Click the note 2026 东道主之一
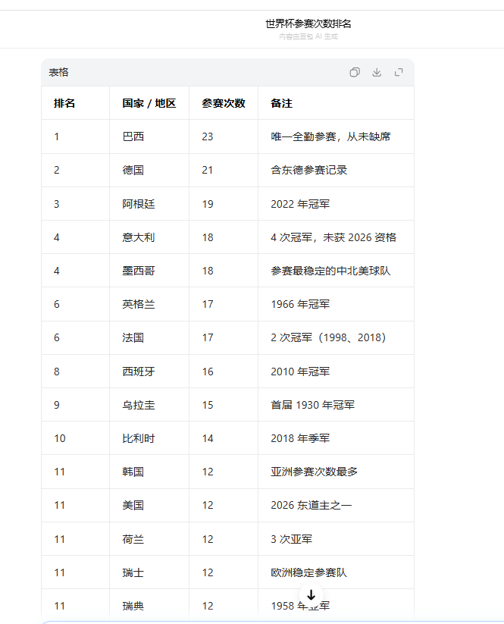504x624 pixels. click(311, 505)
